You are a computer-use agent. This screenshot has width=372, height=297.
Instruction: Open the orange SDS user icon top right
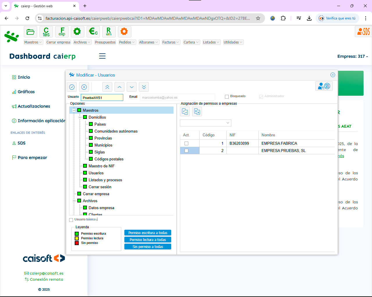click(x=363, y=31)
